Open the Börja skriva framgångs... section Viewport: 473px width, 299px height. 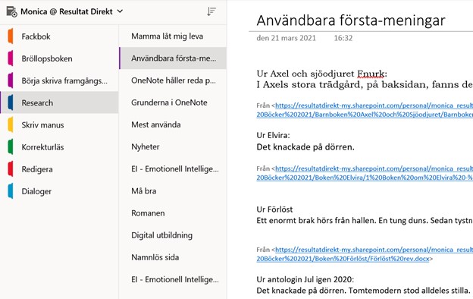click(x=59, y=80)
